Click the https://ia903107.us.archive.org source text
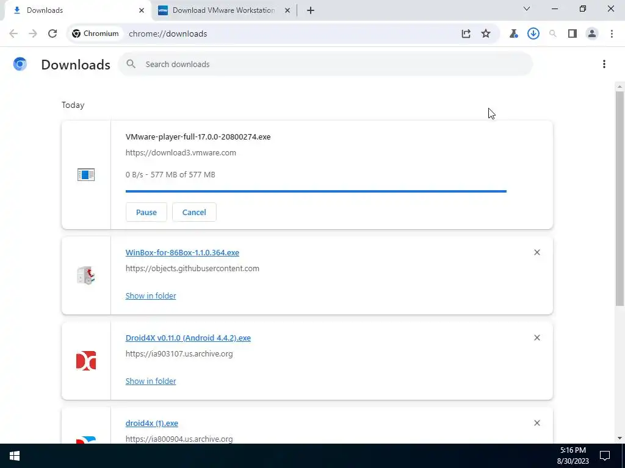The image size is (625, 468). point(179,354)
